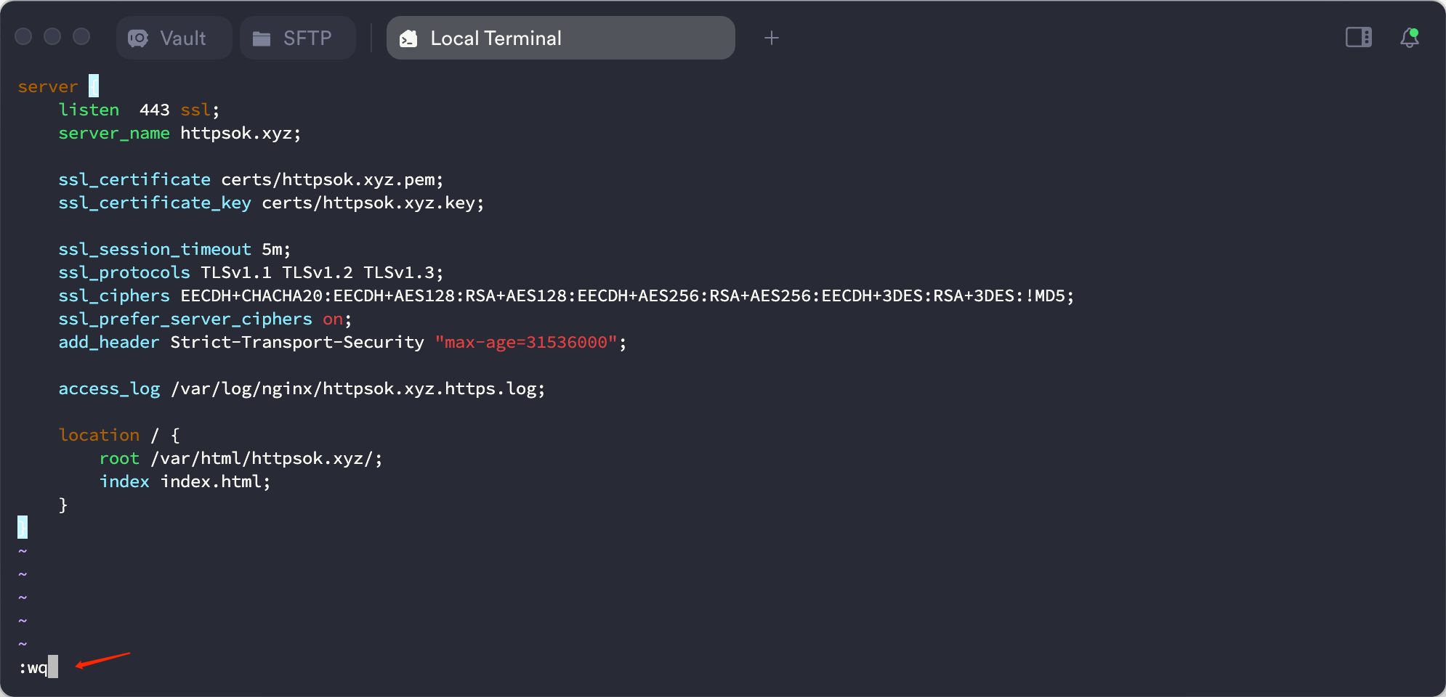1446x697 pixels.
Task: Click the red max-age=31536000 string
Action: click(526, 342)
